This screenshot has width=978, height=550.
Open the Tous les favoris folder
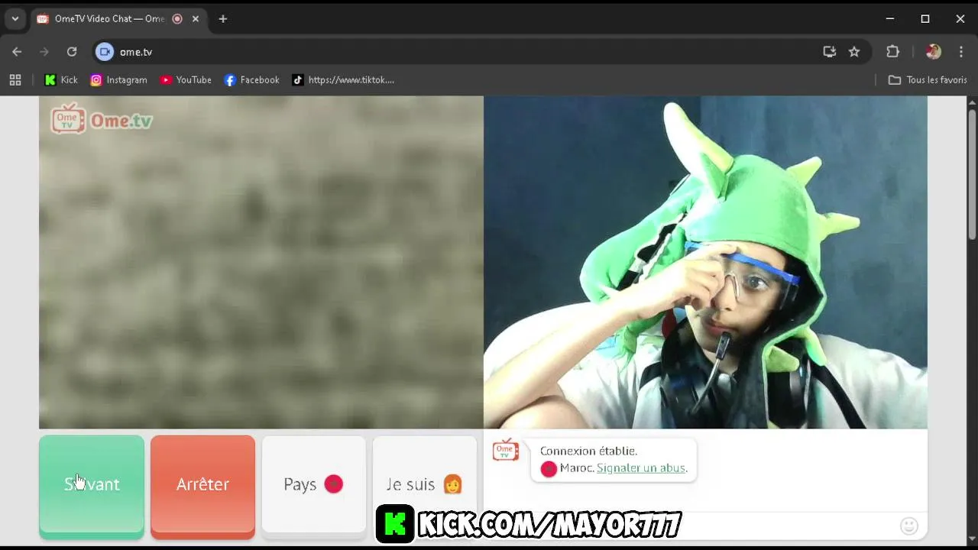coord(928,80)
